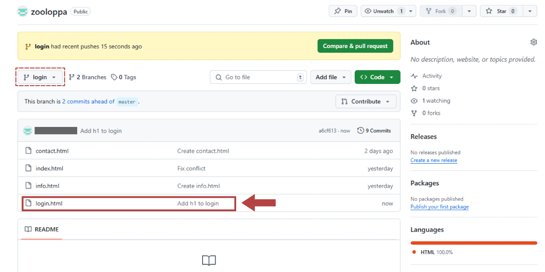Click the Activity pulse icon
Screen dimensions: 545x272
[x=414, y=76]
